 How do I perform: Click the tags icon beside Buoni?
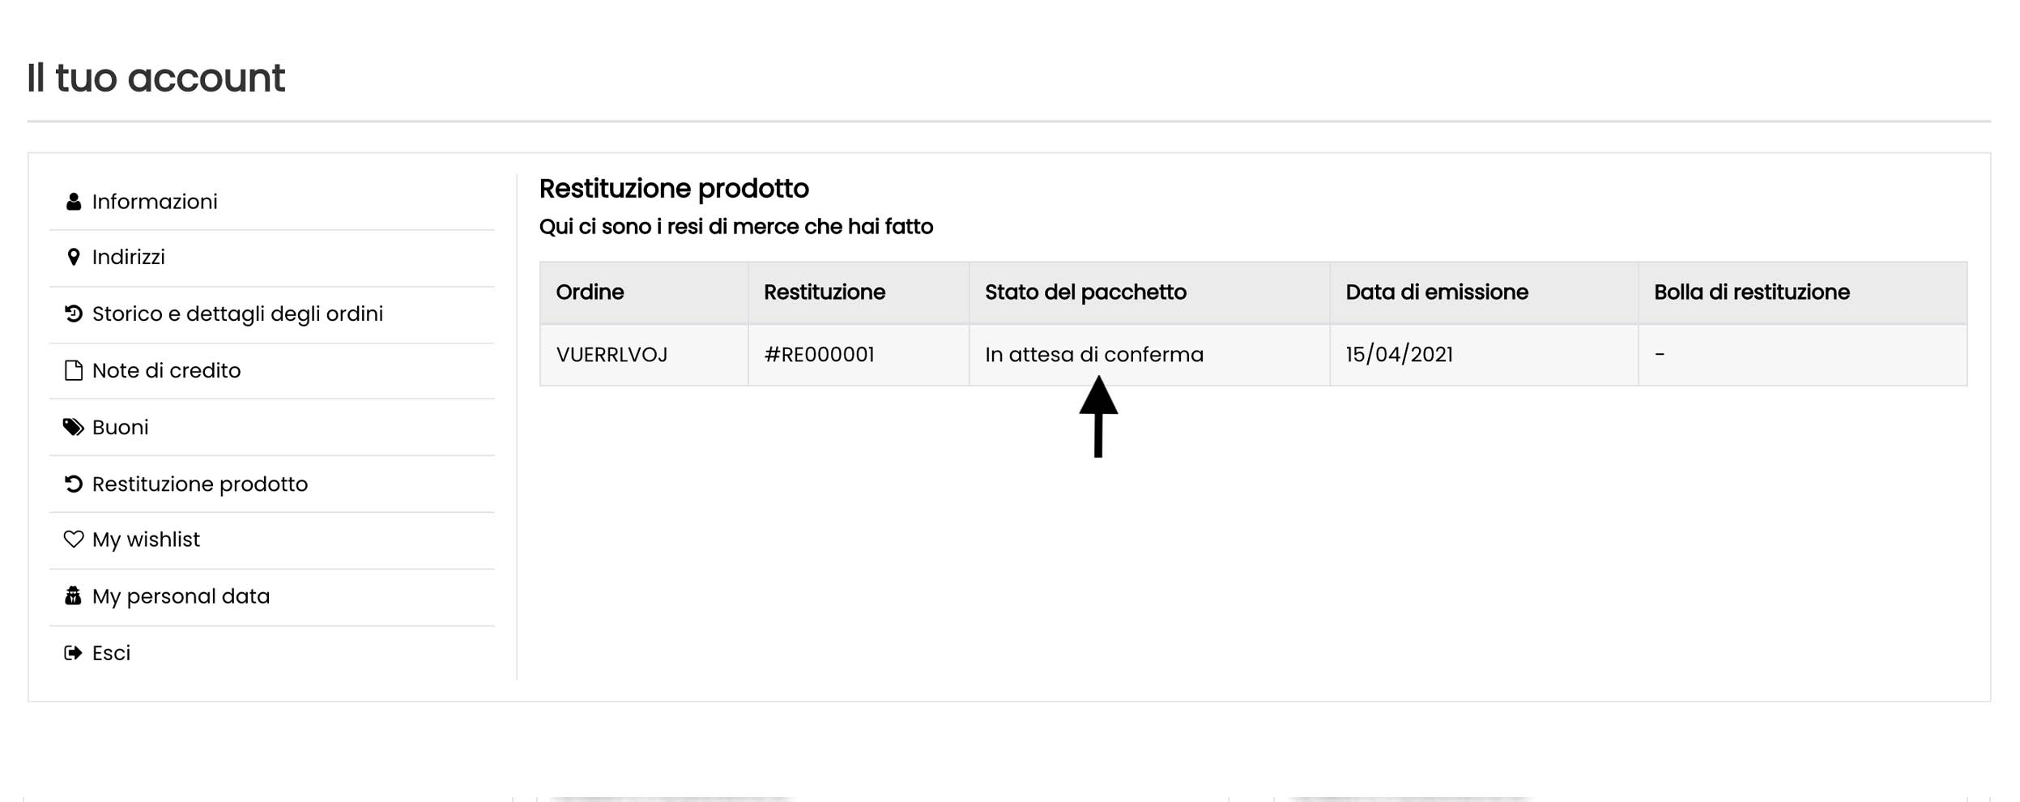click(73, 427)
